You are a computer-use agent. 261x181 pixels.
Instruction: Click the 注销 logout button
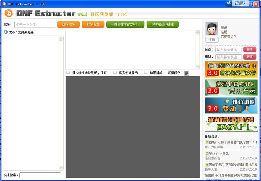tap(212, 40)
